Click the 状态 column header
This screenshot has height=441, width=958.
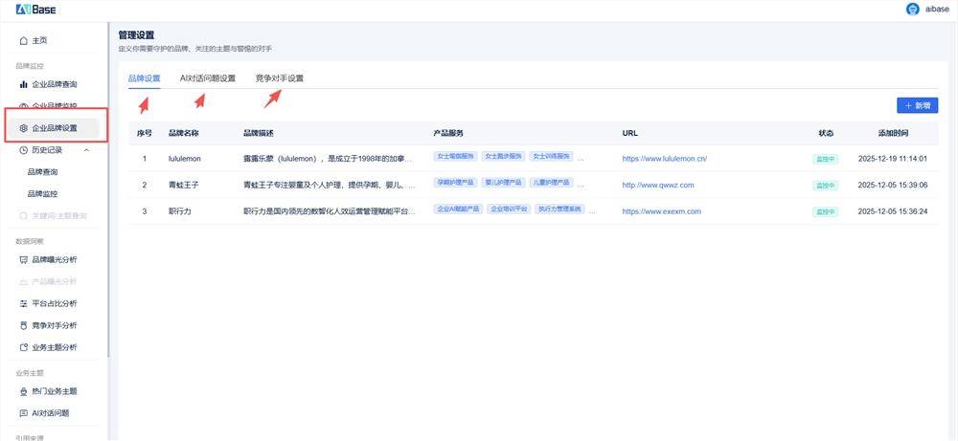826,133
